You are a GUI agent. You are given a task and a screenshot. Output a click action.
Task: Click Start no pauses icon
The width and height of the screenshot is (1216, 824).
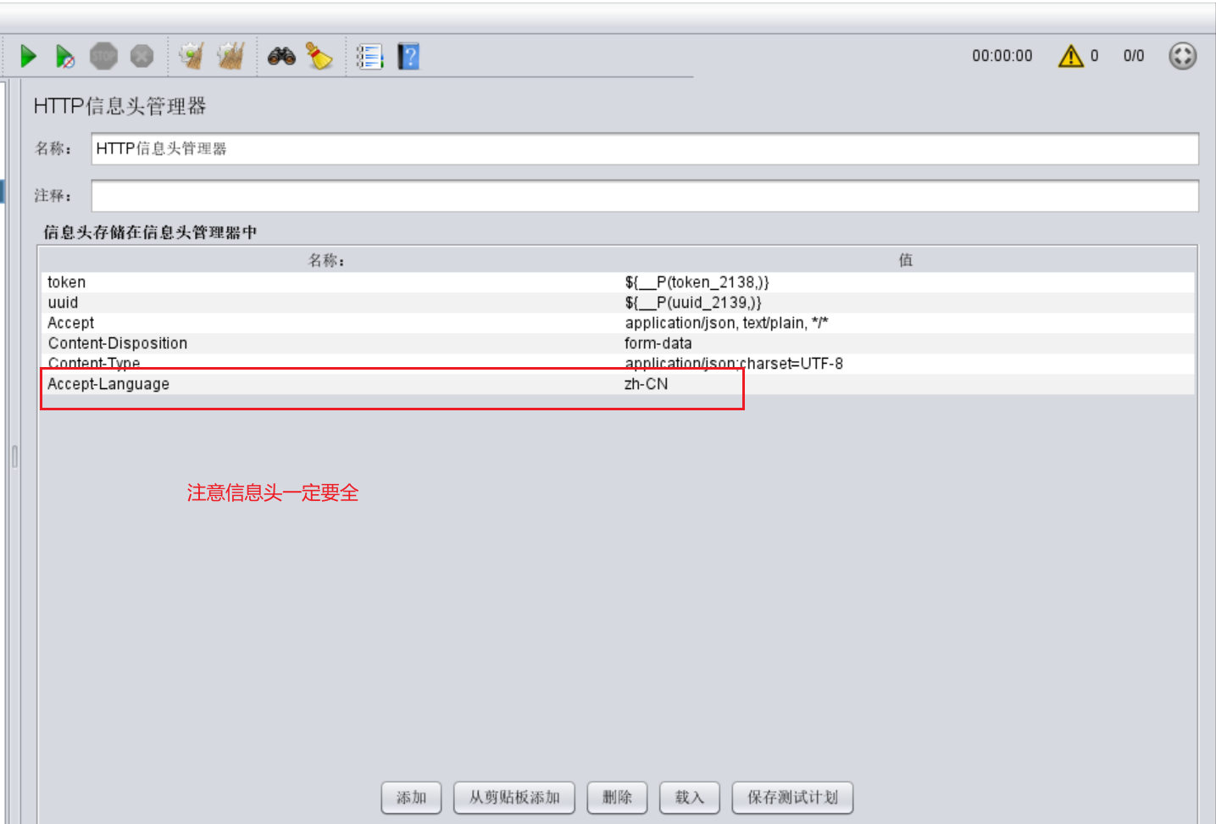[65, 57]
